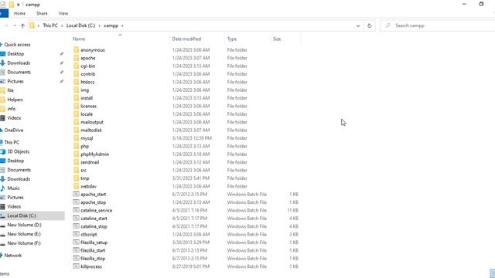Select the apache_stop batch file icon

click(76, 202)
